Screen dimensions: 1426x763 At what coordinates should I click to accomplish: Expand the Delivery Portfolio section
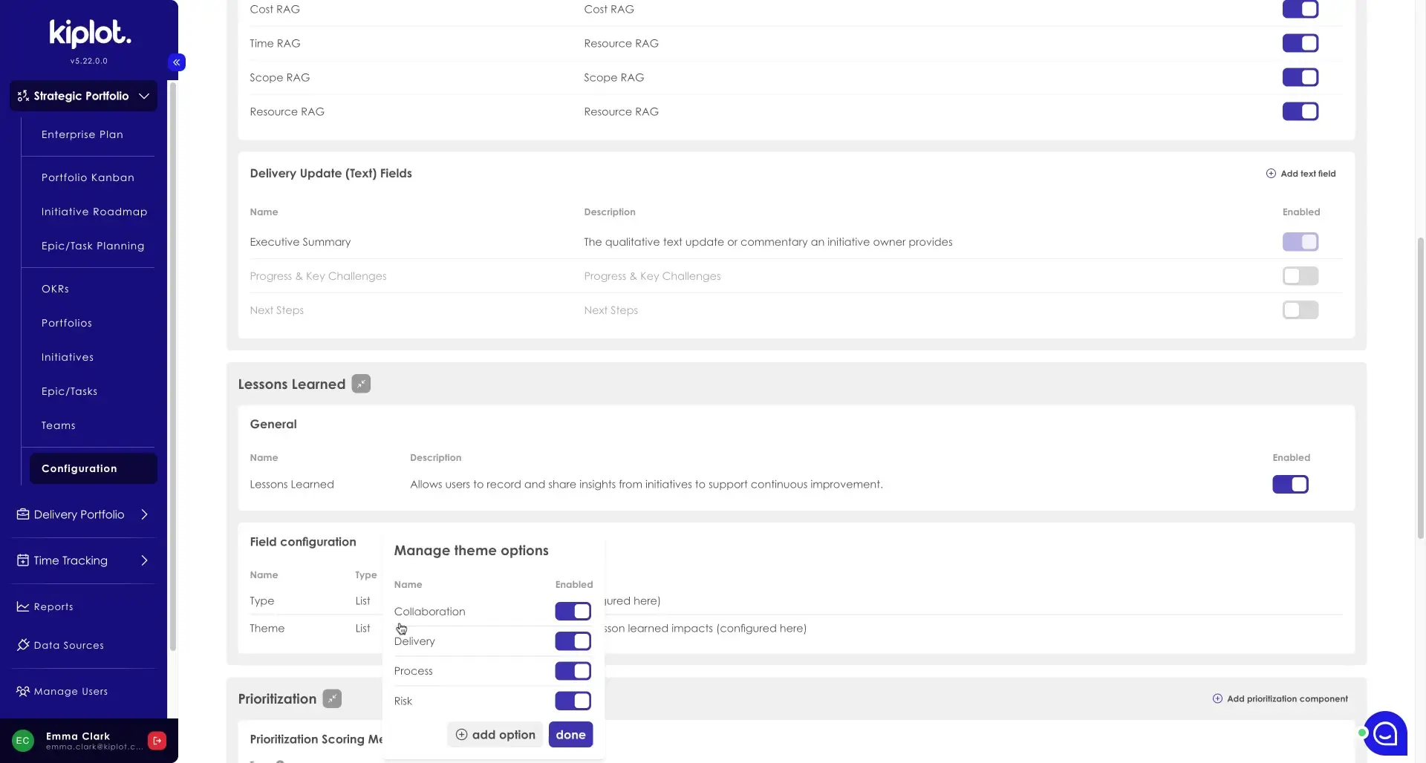click(x=144, y=514)
